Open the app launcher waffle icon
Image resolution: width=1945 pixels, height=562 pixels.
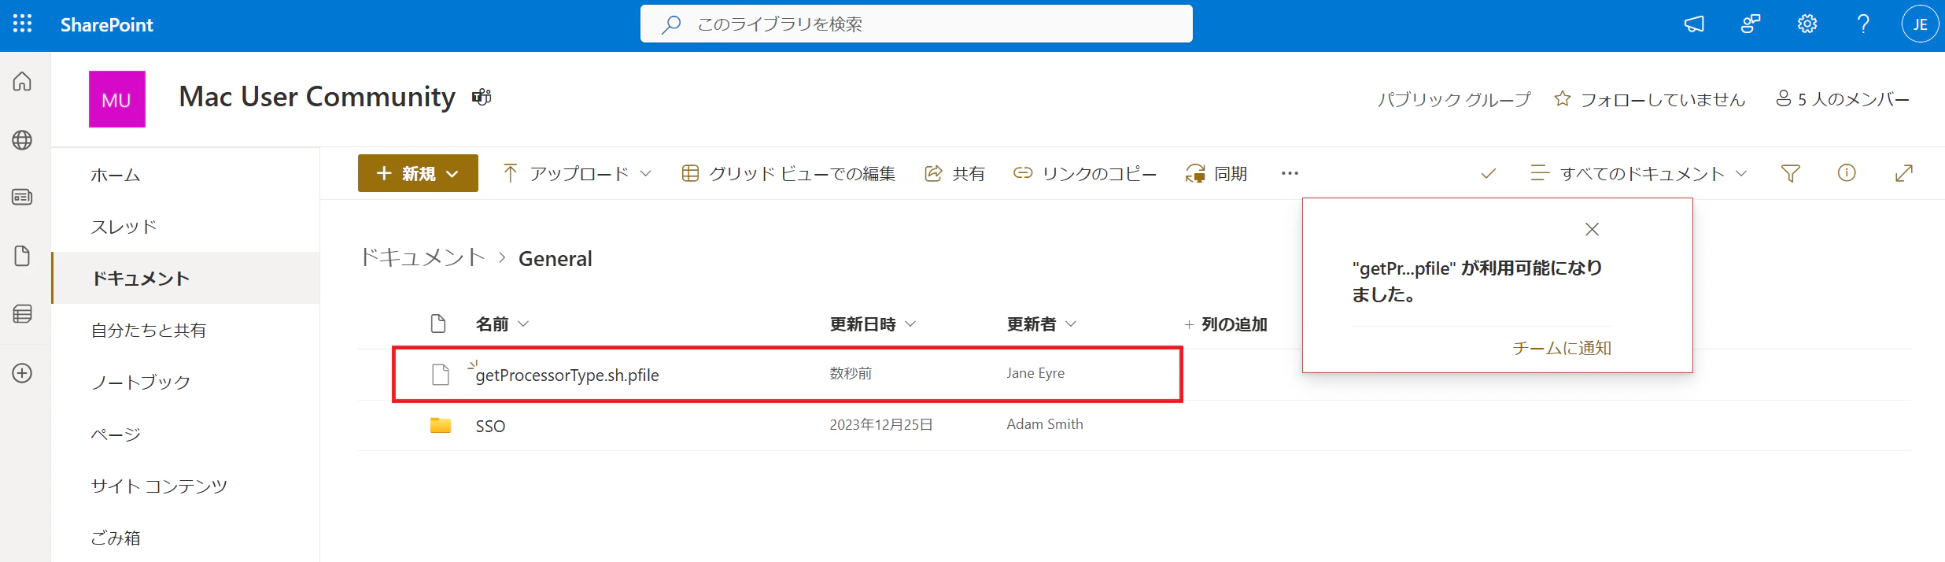[x=23, y=24]
